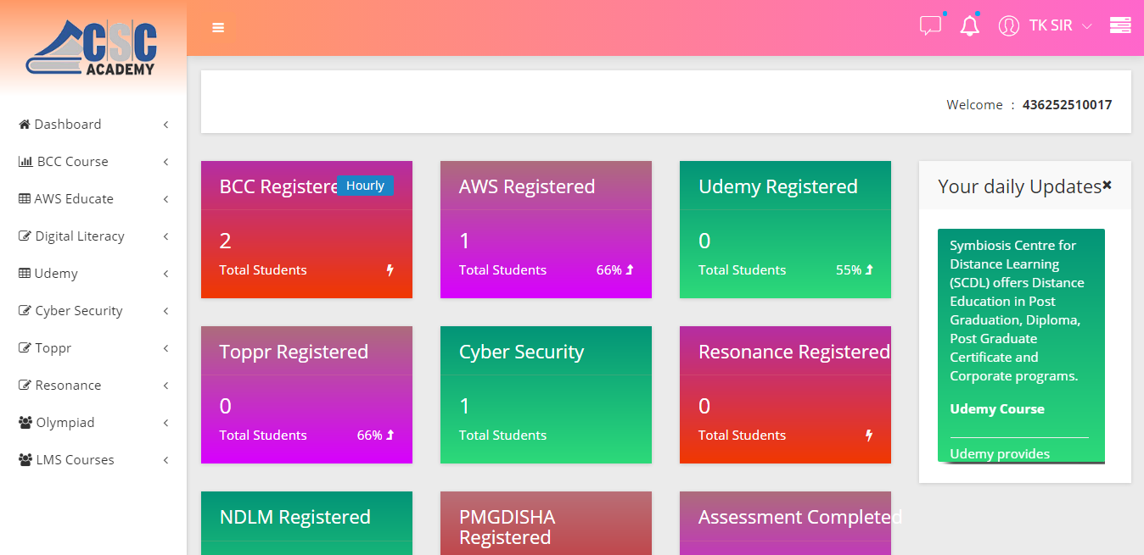Click the 66% value on AWS Registered card
Image resolution: width=1144 pixels, height=555 pixels.
pyautogui.click(x=609, y=270)
